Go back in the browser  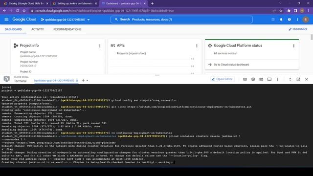(x=4, y=11)
